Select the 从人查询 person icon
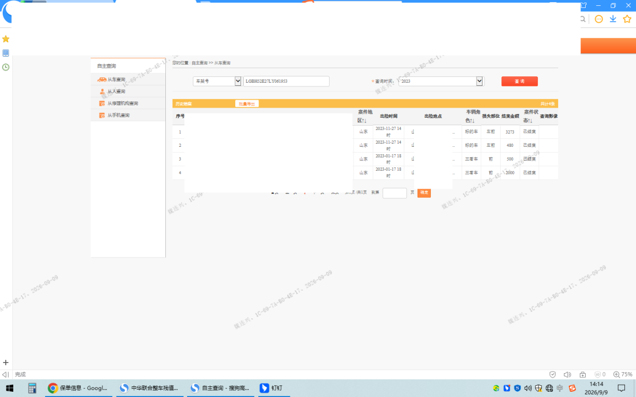 tap(102, 91)
